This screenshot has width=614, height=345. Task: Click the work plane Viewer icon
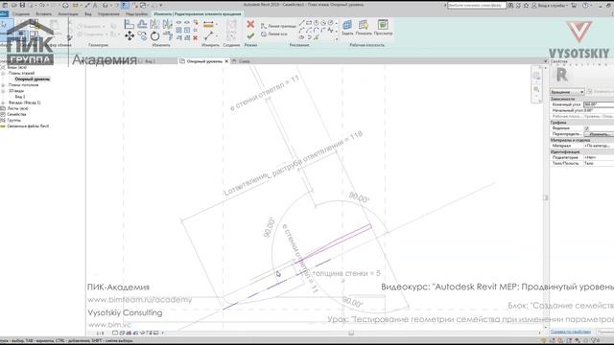[x=383, y=25]
